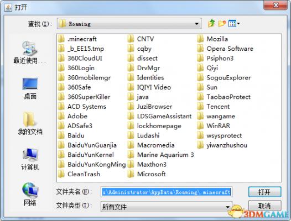Select the Mozilla folder
Image resolution: width=291 pixels, height=221 pixels.
[x=212, y=39]
